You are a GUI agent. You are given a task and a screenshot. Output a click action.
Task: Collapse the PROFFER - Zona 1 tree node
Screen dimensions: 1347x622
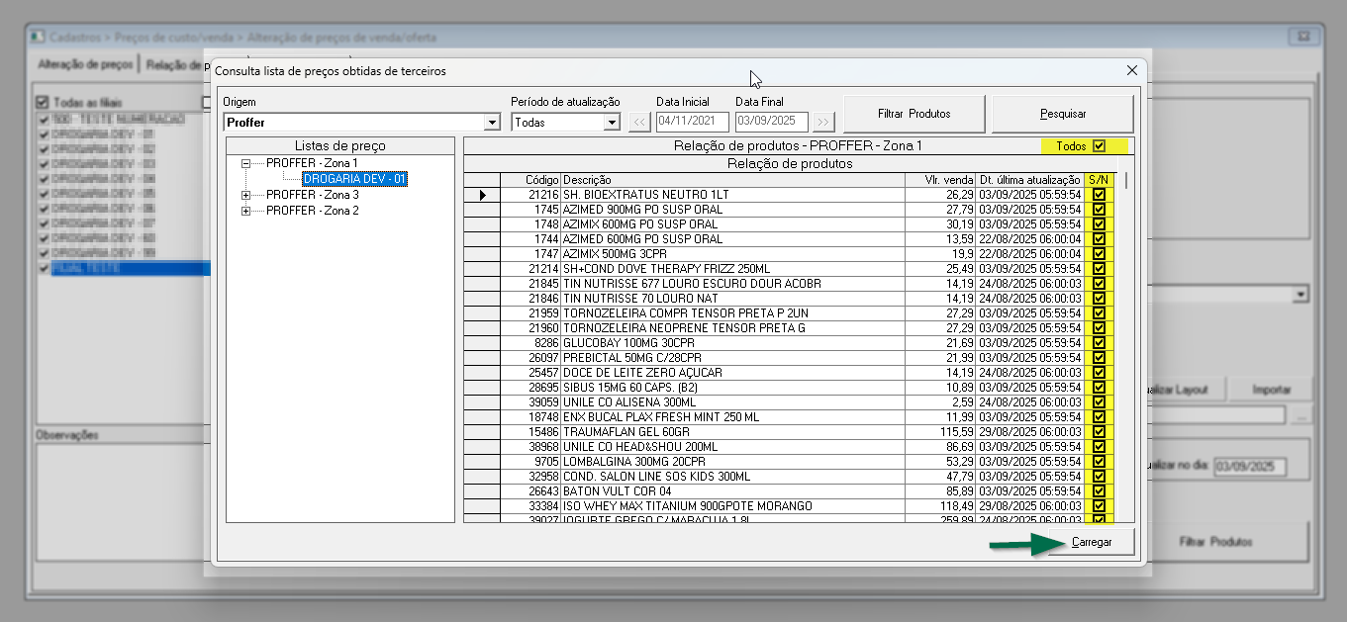point(246,163)
